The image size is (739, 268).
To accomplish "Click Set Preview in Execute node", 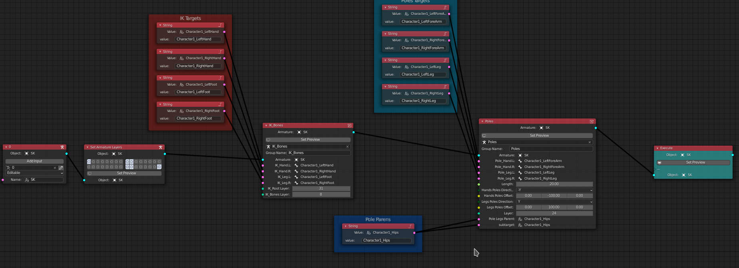I will click(693, 162).
